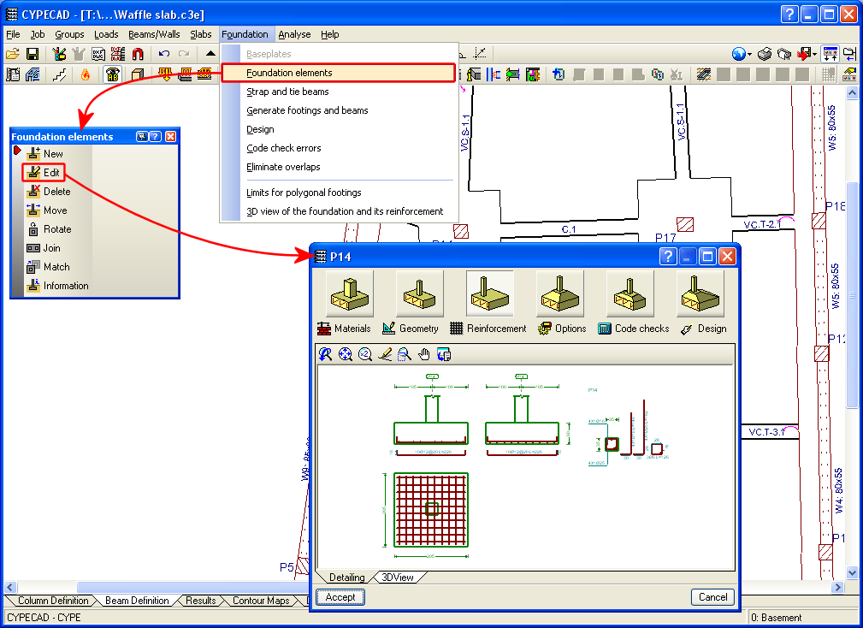The width and height of the screenshot is (863, 628).
Task: Click the zoom window icon in P14
Action: 404,354
